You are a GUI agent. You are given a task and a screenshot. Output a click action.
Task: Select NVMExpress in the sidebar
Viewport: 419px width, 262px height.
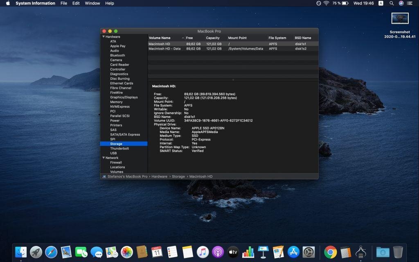pyautogui.click(x=120, y=106)
